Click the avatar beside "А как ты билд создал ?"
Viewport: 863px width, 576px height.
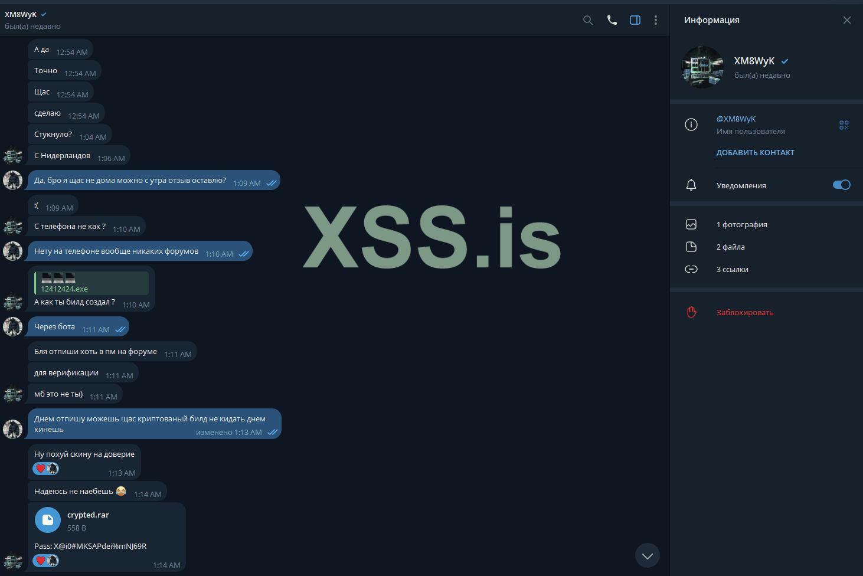tap(13, 302)
